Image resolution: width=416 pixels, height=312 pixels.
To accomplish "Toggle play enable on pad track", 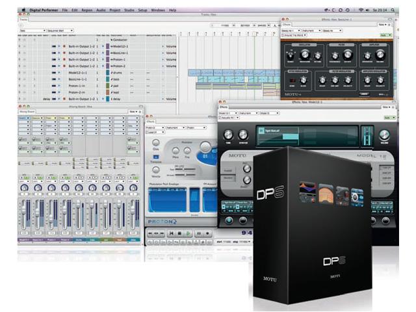I will 59,86.
